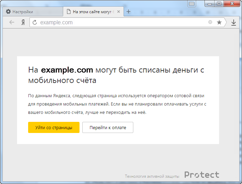
Task: Click the bold example.com in heading
Action: pyautogui.click(x=67, y=70)
